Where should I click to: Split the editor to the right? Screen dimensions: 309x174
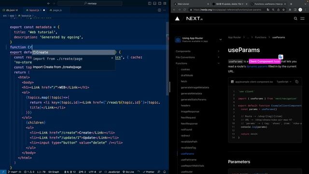[159, 10]
